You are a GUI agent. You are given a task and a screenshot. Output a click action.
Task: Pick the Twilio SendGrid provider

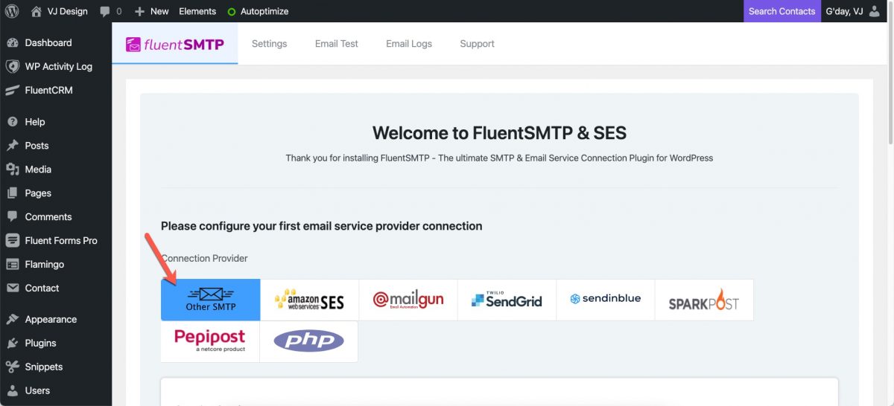[507, 300]
